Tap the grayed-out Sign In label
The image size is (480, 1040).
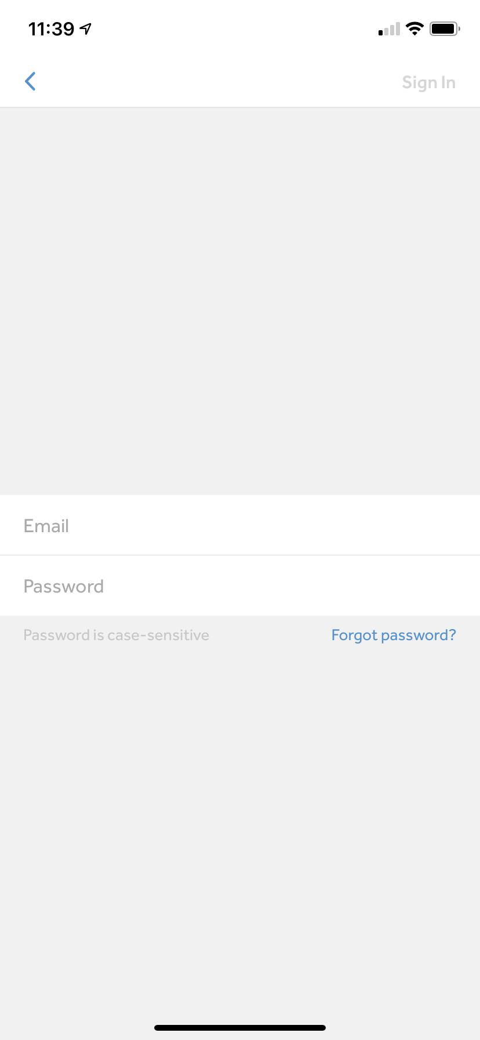point(429,82)
